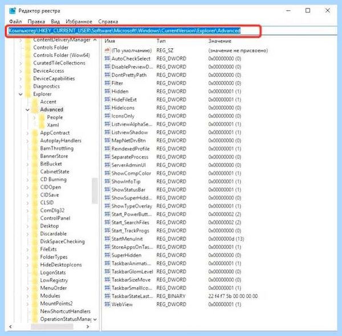Select the NewShortcutHandlers key

(65, 312)
